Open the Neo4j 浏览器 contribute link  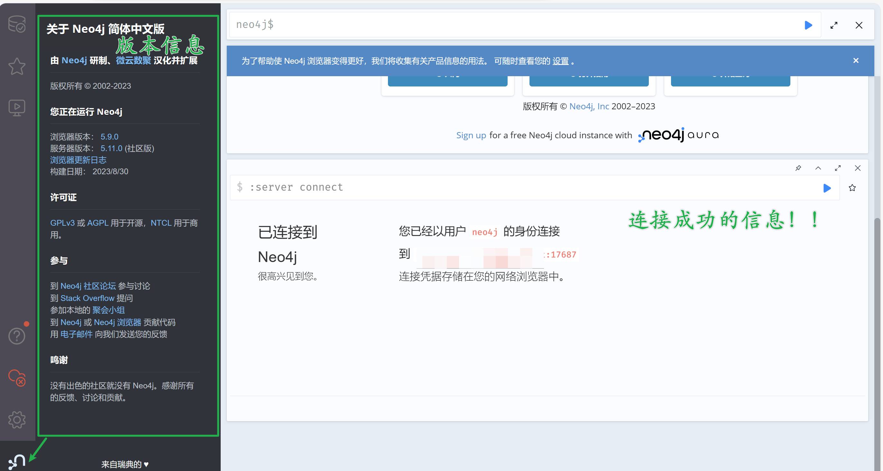117,322
